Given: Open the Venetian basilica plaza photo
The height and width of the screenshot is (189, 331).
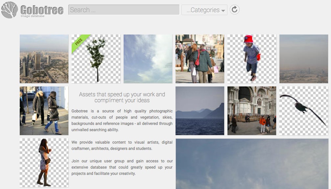Looking at the screenshot, I should [x=252, y=111].
